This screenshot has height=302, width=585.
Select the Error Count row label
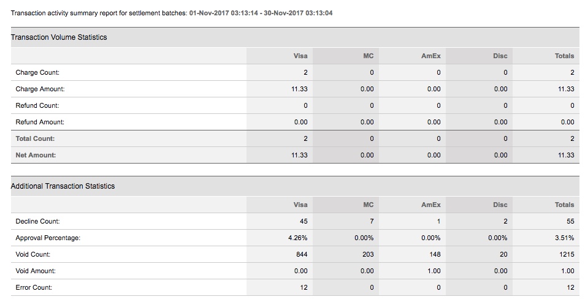(x=34, y=287)
